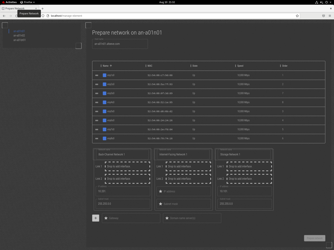Click the Order column header
This screenshot has width=334, height=250.
(285, 66)
